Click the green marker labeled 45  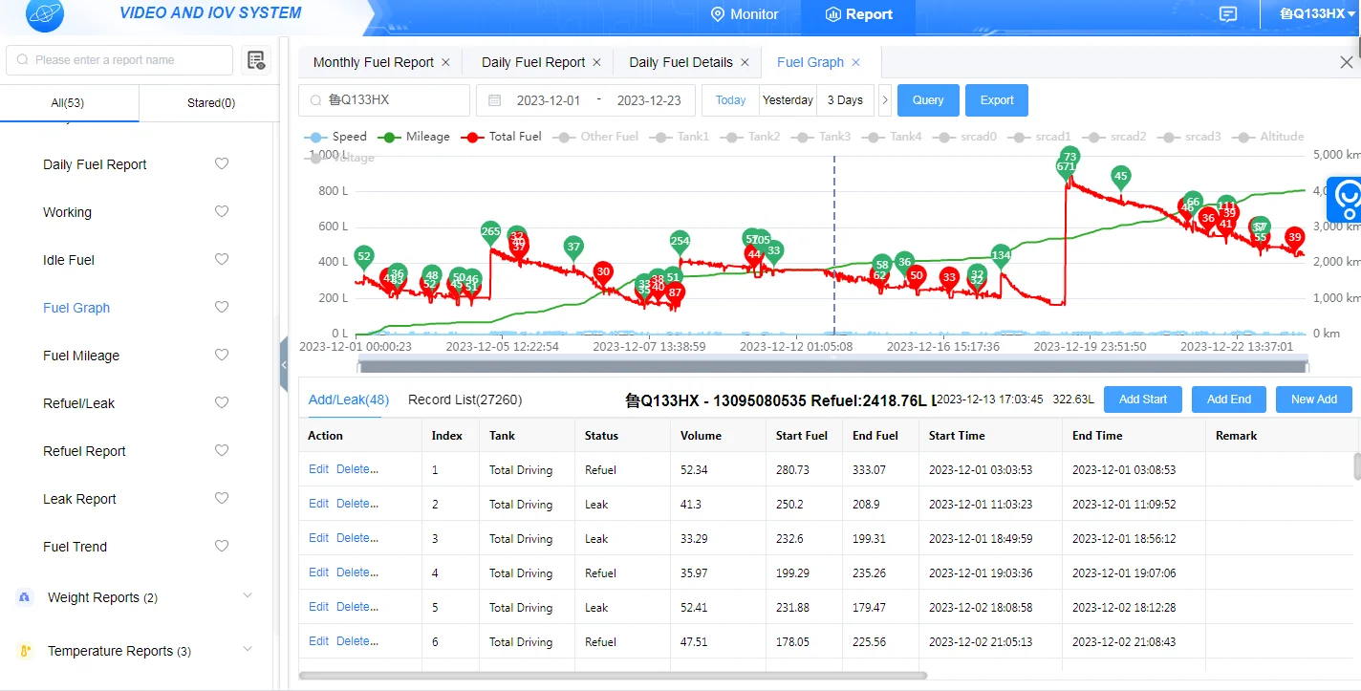click(x=1121, y=179)
